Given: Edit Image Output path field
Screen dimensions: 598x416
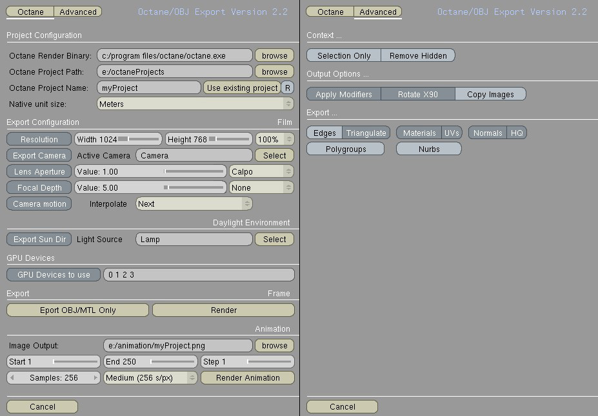Looking at the screenshot, I should 177,345.
